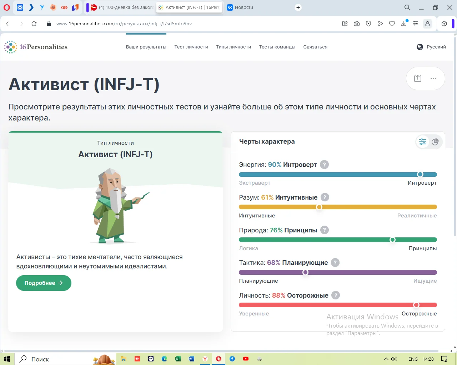Open the Тест личности menu item
The width and height of the screenshot is (457, 365).
pos(191,47)
